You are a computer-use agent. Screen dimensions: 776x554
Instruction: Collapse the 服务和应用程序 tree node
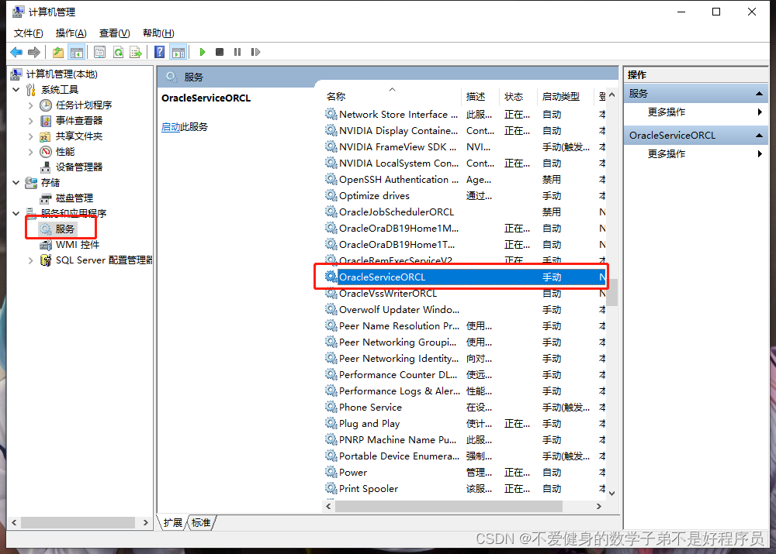click(x=16, y=214)
